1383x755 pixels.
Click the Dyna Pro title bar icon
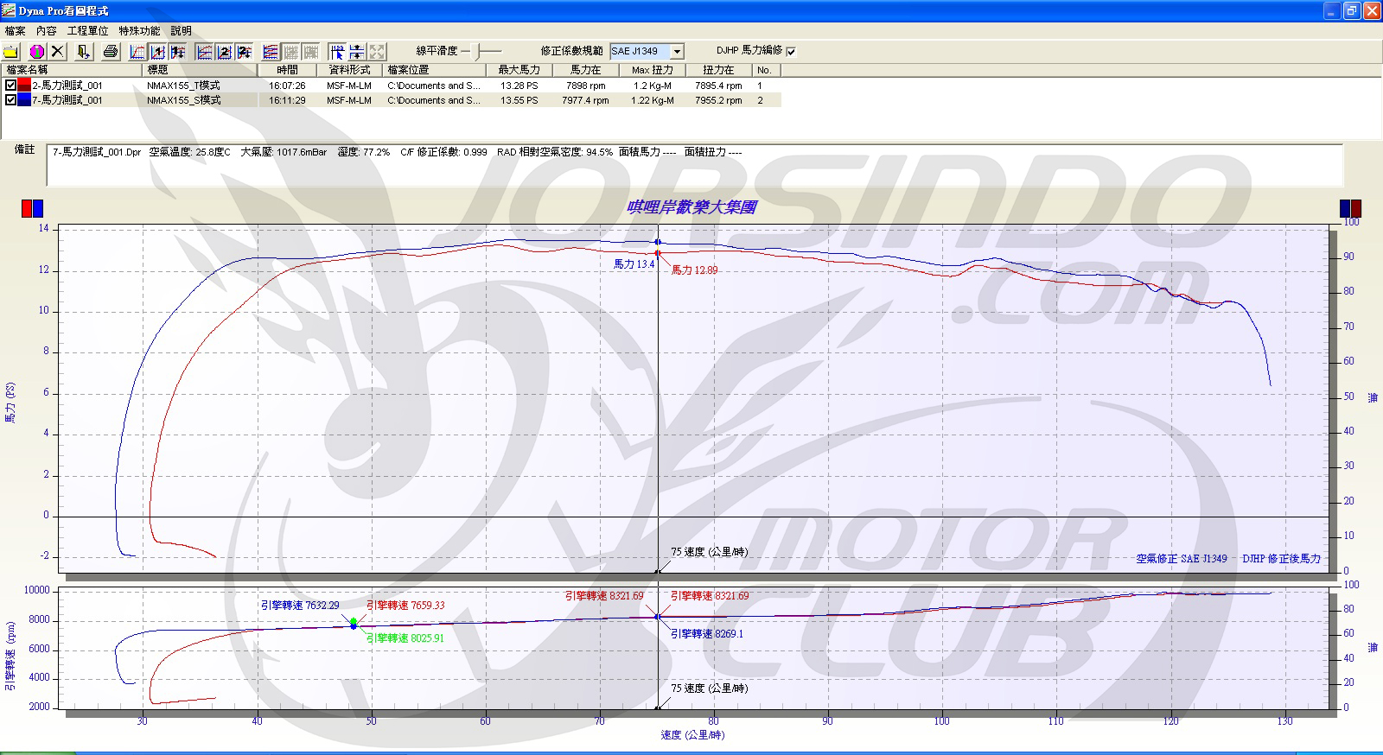(9, 10)
